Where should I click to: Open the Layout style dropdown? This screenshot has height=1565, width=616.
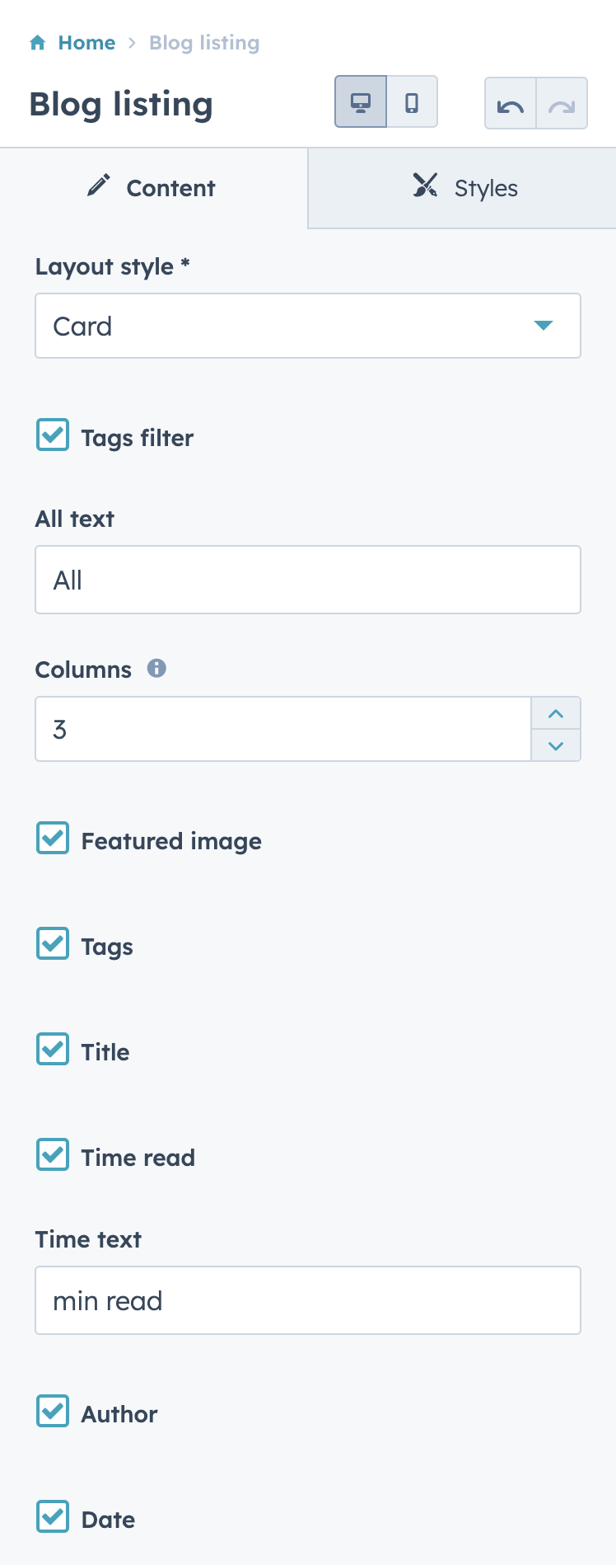[x=308, y=325]
